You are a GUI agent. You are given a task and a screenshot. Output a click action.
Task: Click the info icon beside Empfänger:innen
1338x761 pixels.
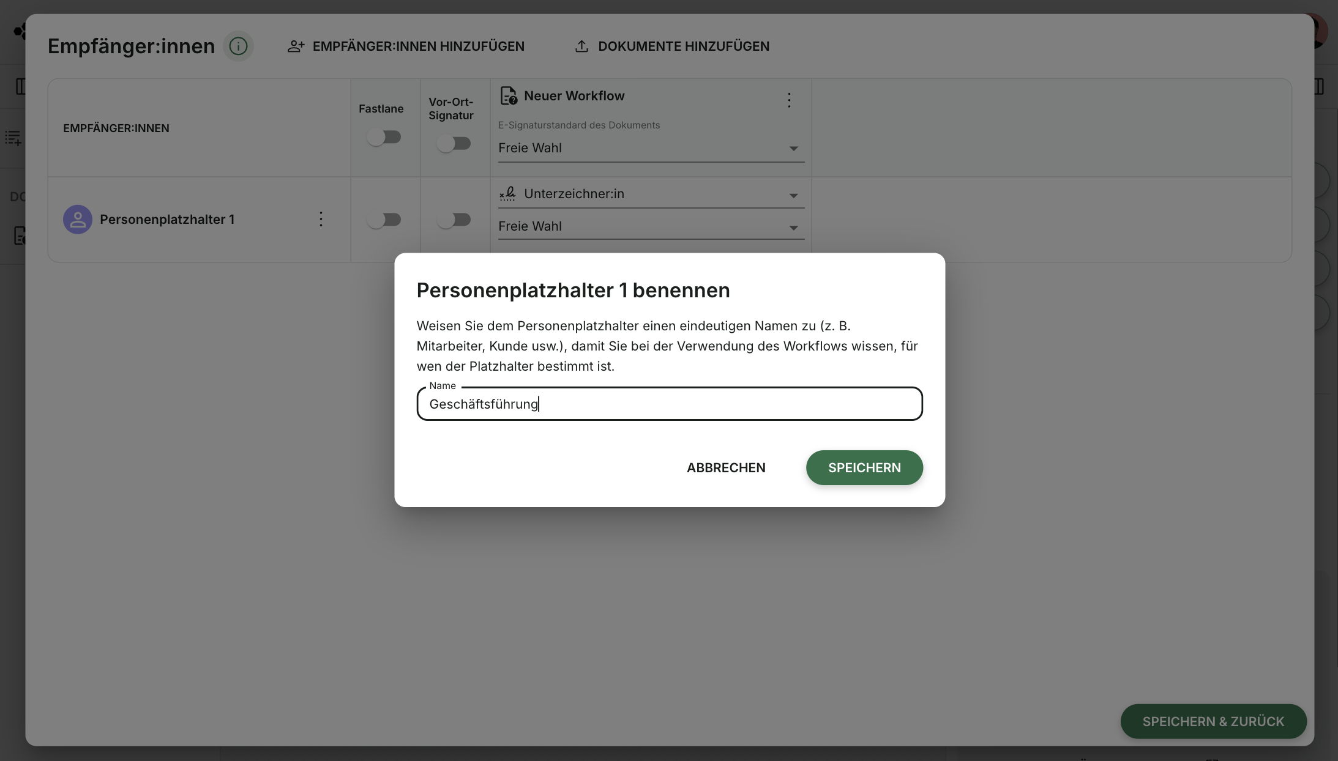[x=238, y=46]
